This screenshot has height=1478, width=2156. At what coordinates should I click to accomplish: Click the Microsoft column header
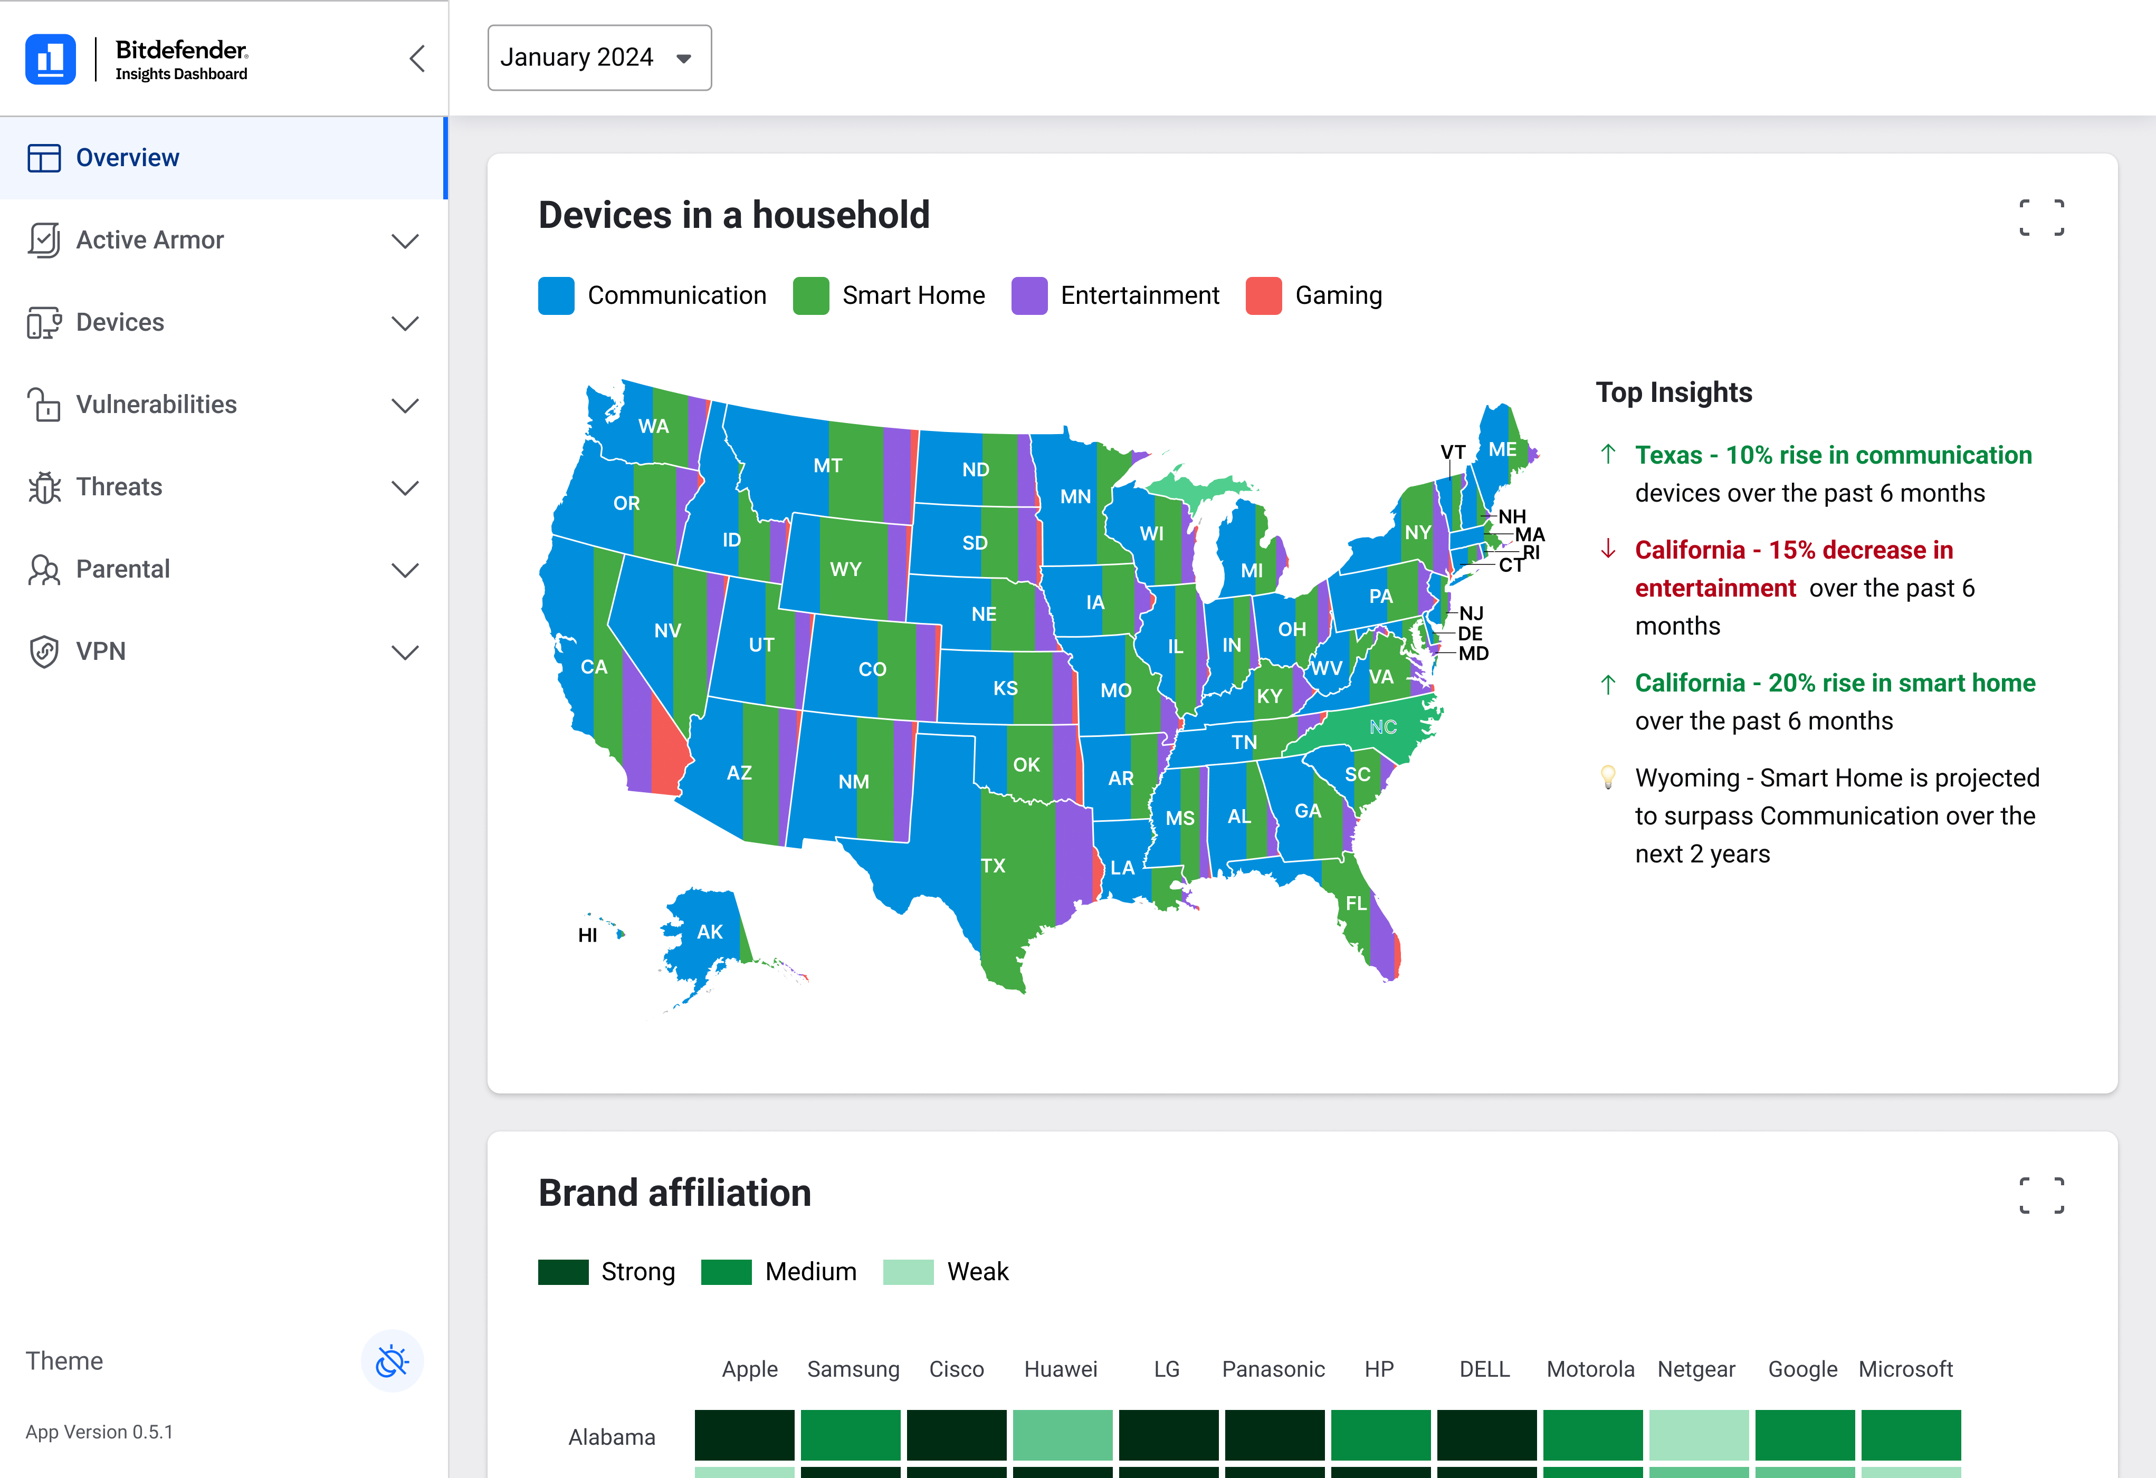click(x=1905, y=1369)
